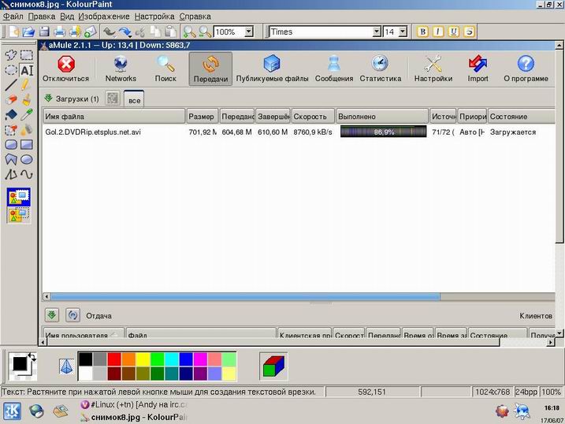Click the снимок8.jpg KolourPaint taskbar button
The width and height of the screenshot is (565, 424).
(x=132, y=417)
